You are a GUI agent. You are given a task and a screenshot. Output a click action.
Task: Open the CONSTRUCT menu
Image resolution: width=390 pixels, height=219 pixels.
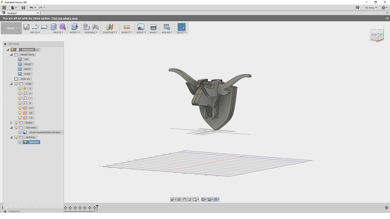[x=110, y=32]
